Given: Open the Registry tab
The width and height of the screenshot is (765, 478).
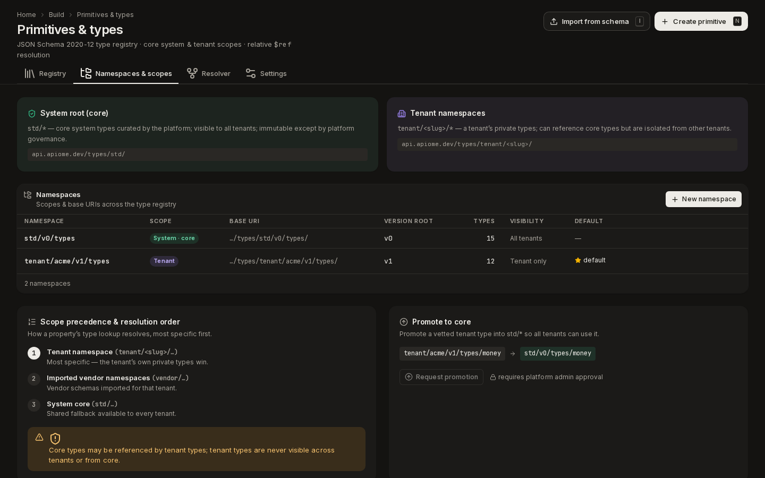Looking at the screenshot, I should [x=45, y=73].
